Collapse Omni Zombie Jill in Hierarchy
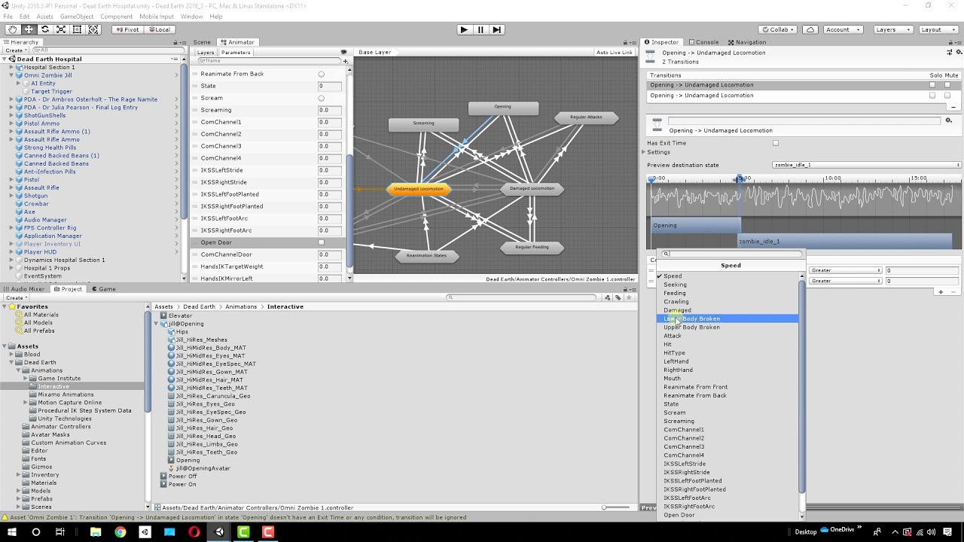Screen dimensions: 964x542 tap(12, 75)
